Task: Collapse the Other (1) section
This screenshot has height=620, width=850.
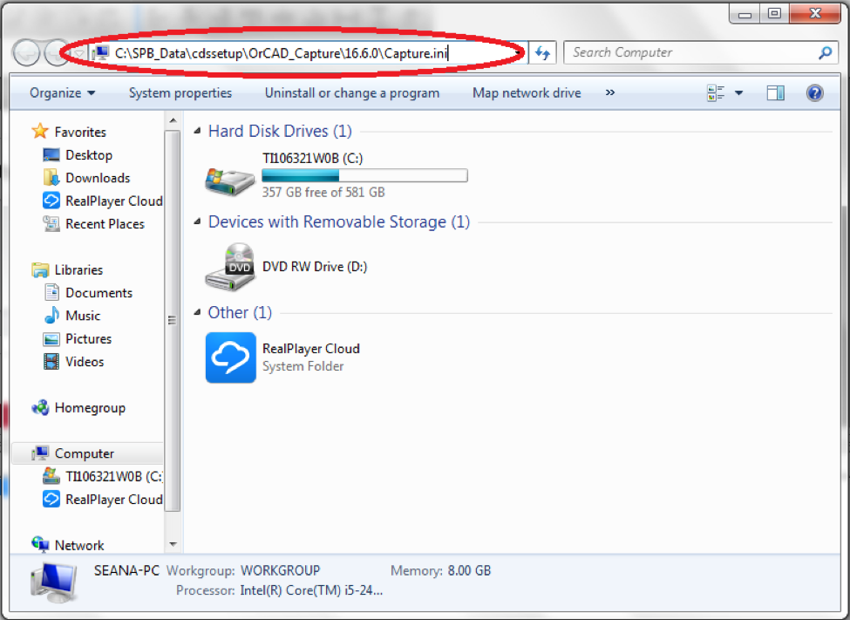Action: [x=198, y=312]
